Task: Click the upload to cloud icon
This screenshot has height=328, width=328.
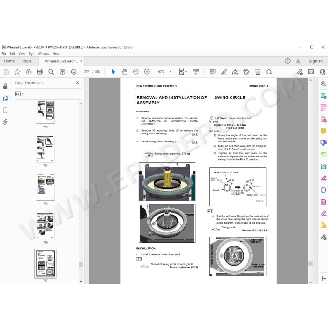Action: point(29,72)
